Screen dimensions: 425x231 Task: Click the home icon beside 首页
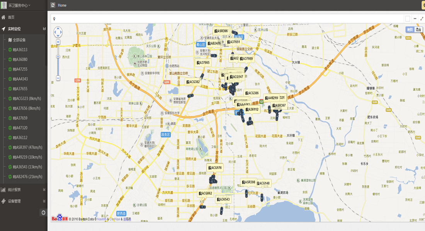3,17
